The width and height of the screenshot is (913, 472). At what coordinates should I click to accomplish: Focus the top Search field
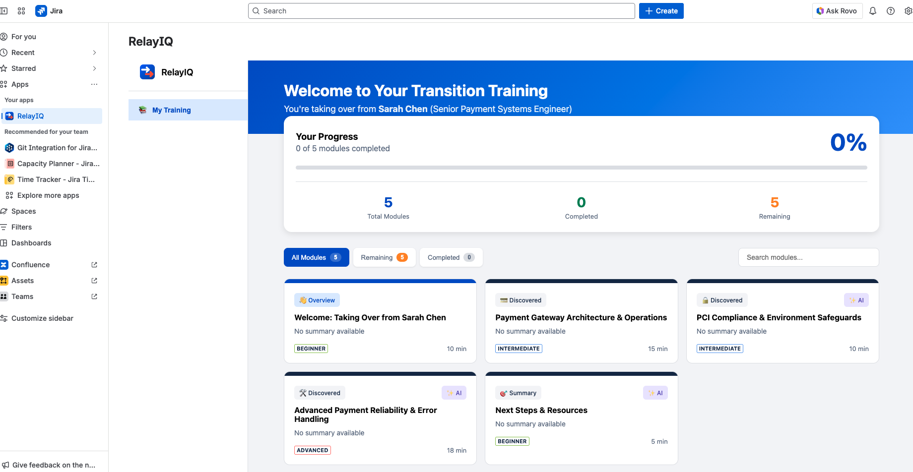(x=441, y=11)
